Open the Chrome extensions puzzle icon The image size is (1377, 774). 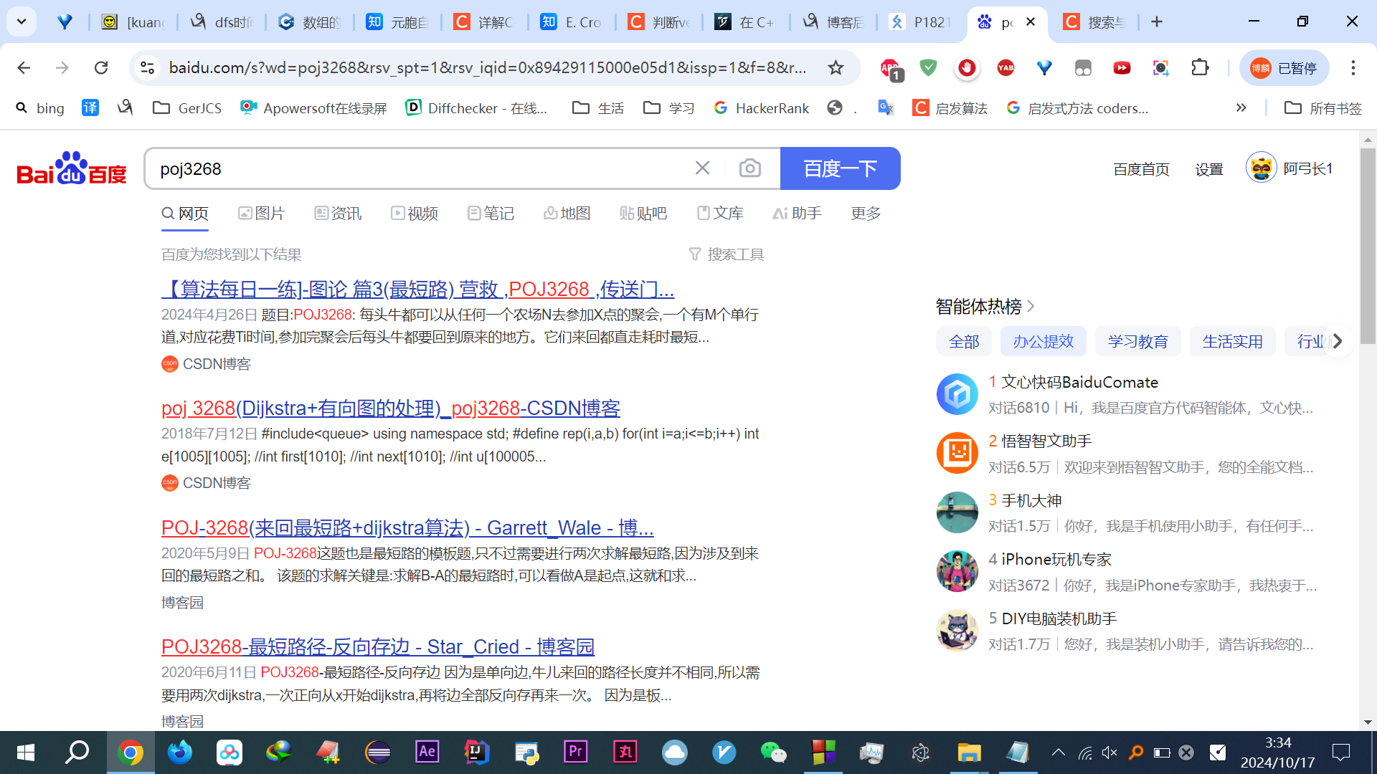pyautogui.click(x=1200, y=67)
